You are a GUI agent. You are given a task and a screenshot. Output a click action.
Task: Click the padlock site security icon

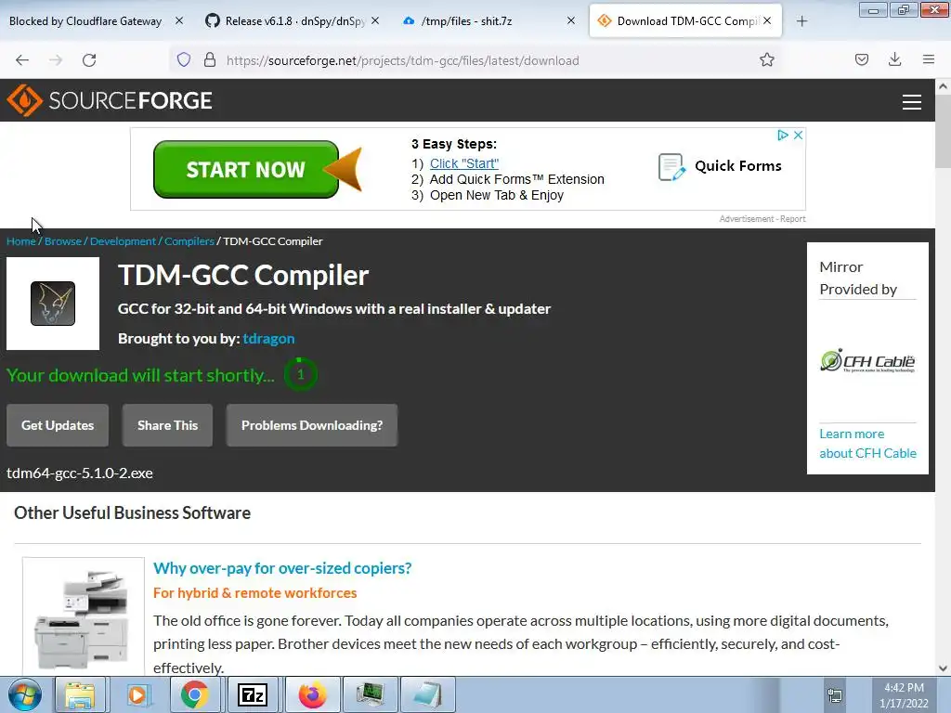pyautogui.click(x=210, y=59)
